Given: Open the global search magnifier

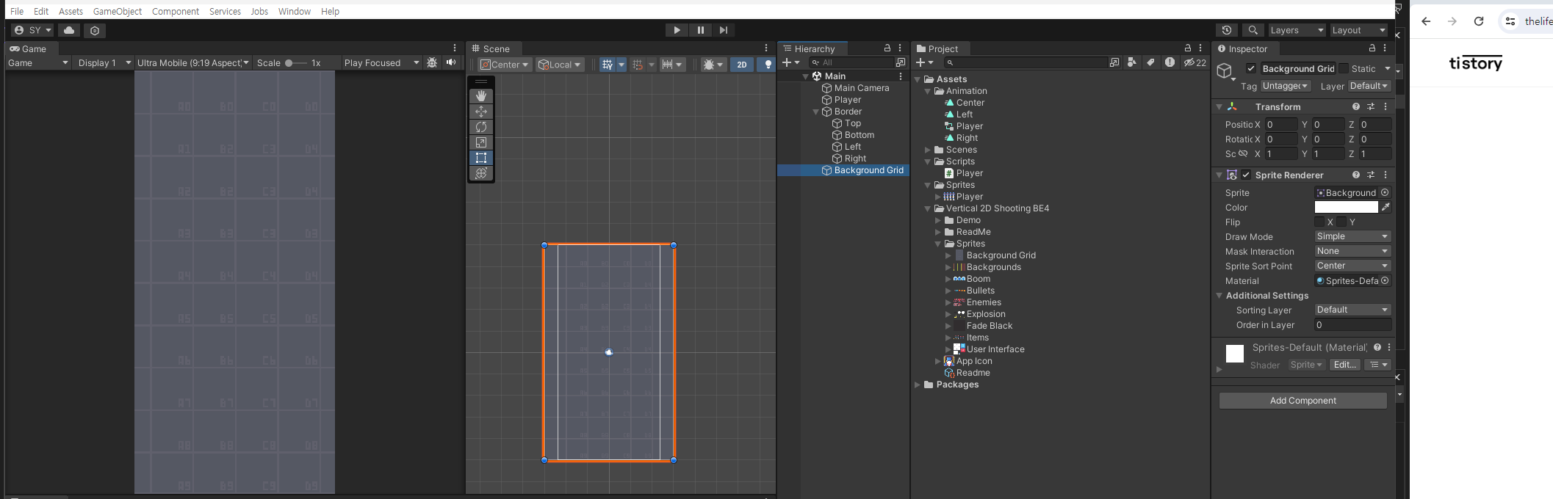Looking at the screenshot, I should [1253, 30].
